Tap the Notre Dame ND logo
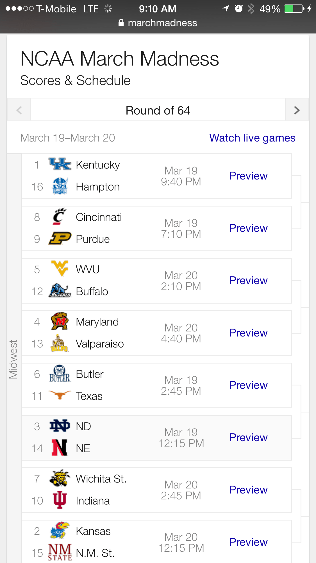This screenshot has height=563, width=316. [60, 426]
